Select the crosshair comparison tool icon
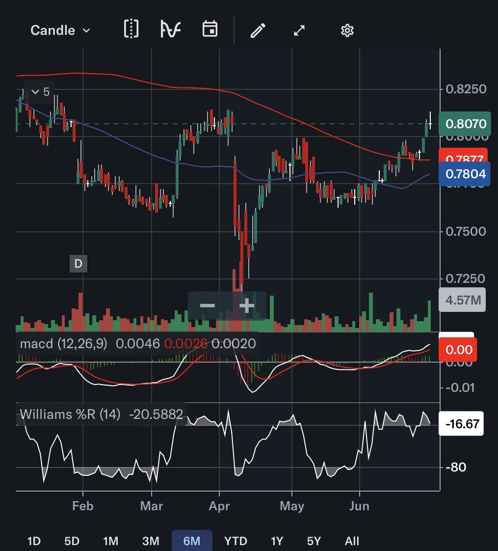498x551 pixels. click(131, 29)
